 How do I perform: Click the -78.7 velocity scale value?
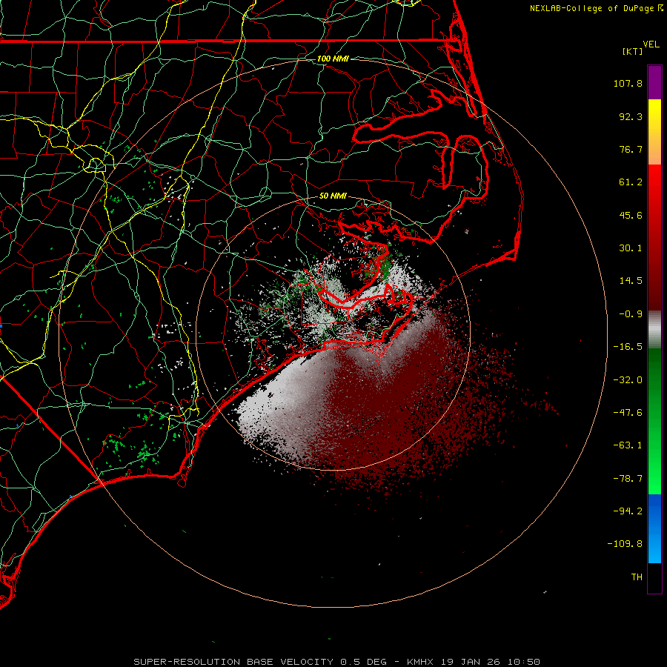pos(628,479)
